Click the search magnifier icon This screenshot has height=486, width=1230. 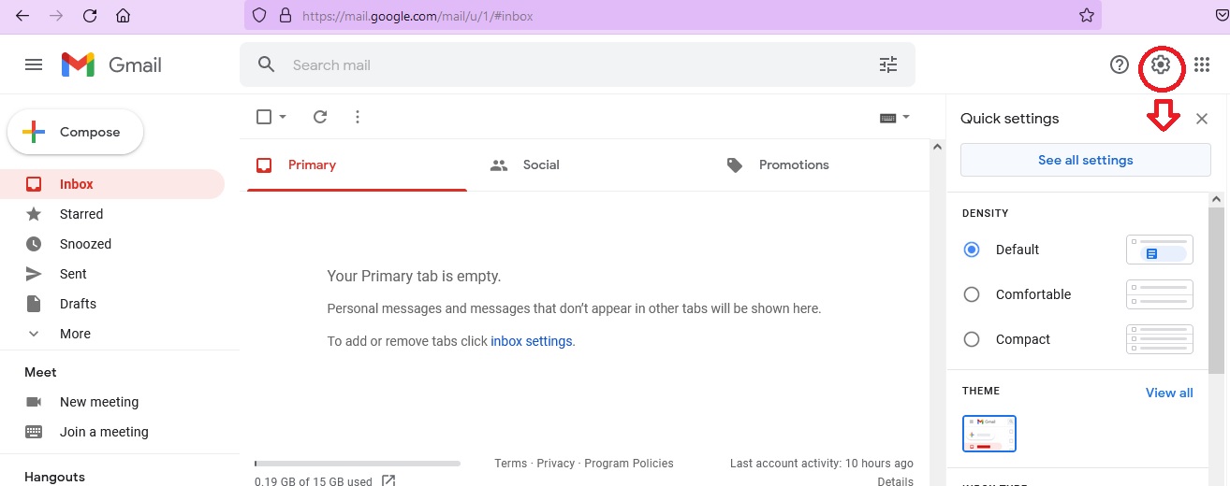pyautogui.click(x=267, y=64)
